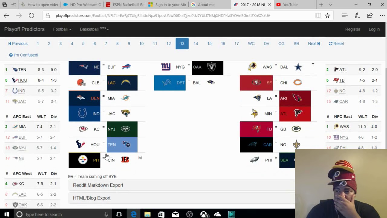
Task: Choose Atlanta Falcons tile in matchup
Action: pos(295,114)
